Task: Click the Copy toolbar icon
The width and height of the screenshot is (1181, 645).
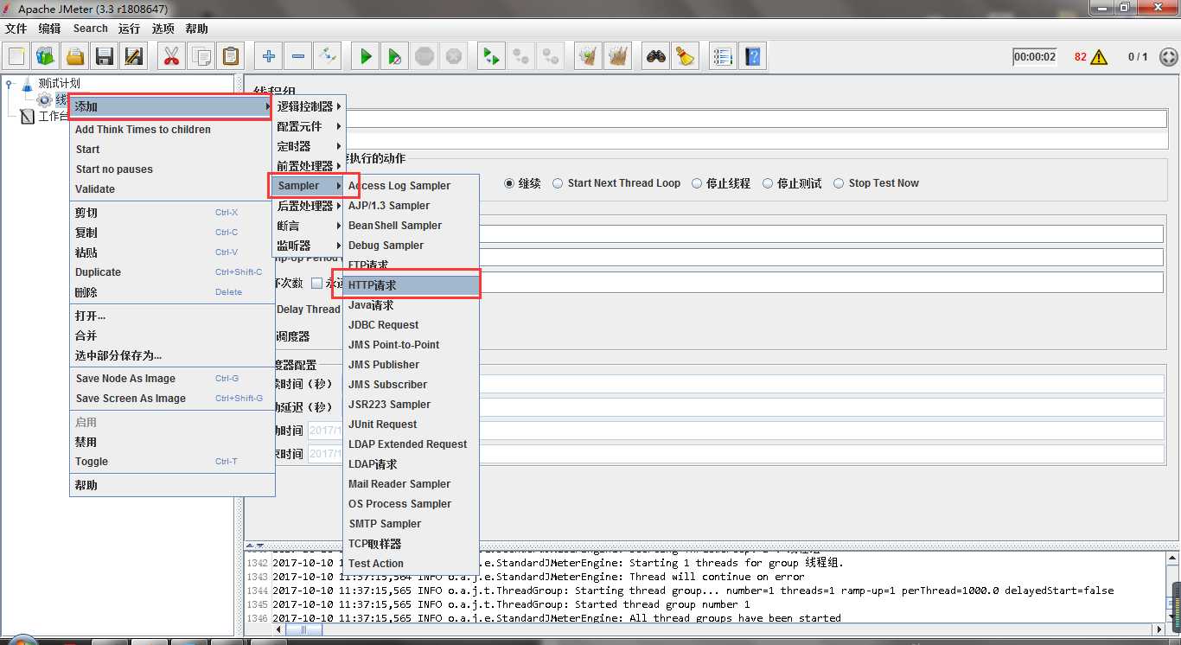Action: pos(201,57)
